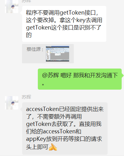The image size is (124, 156).
Task: Open 苏辉's avatar beside the getToken接口 message
Action: pyautogui.click(x=11, y=7)
